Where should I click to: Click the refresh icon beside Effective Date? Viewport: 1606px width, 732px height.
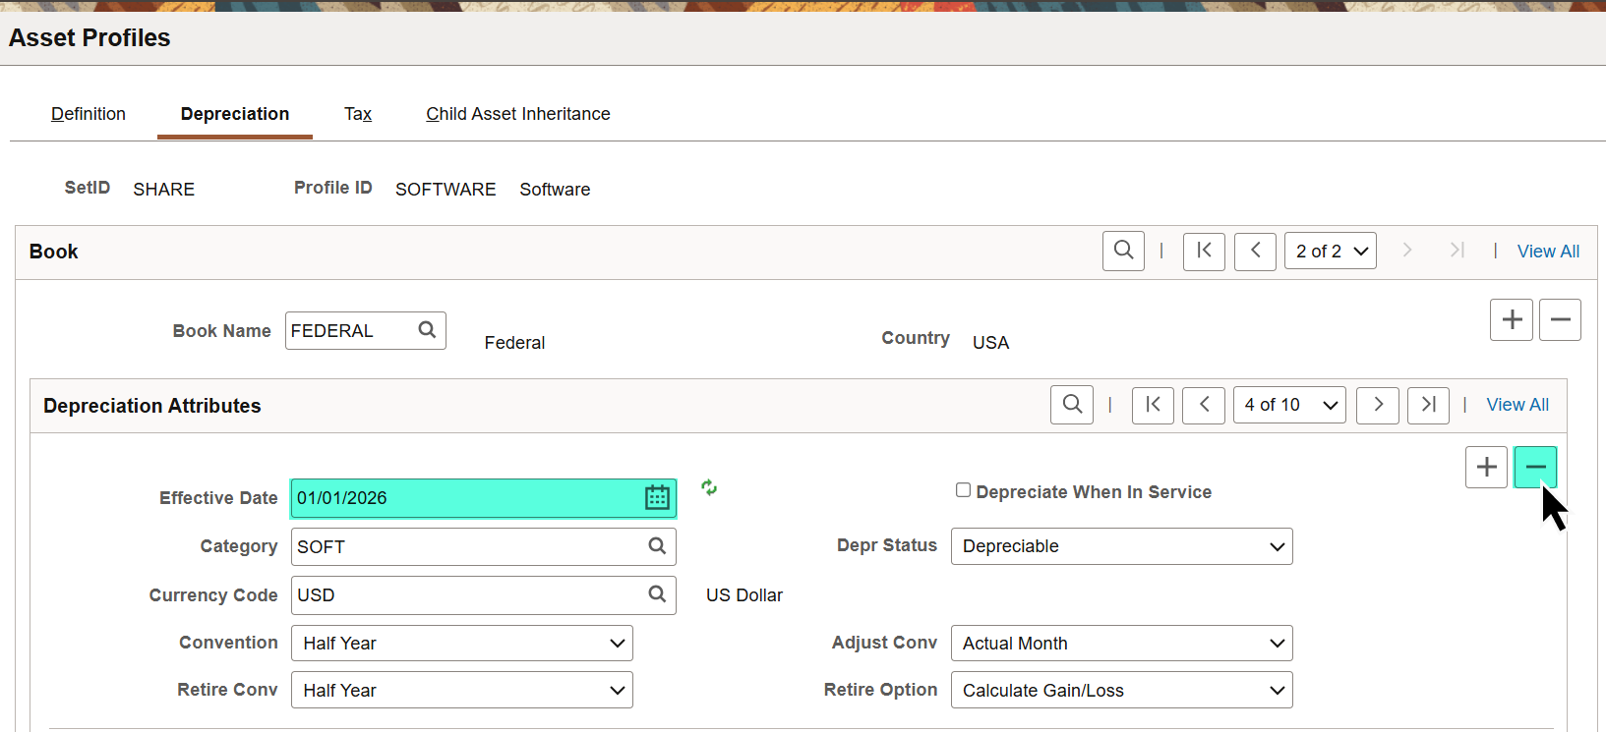click(x=709, y=487)
